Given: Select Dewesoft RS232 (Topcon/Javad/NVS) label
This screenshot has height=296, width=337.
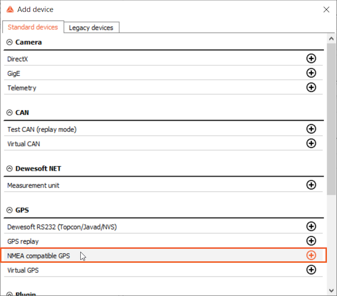Looking at the screenshot, I should pyautogui.click(x=62, y=227).
